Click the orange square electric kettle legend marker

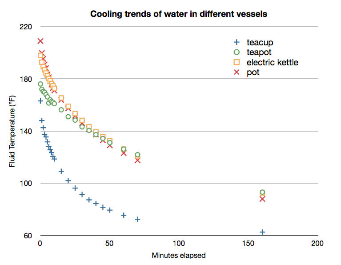click(237, 62)
